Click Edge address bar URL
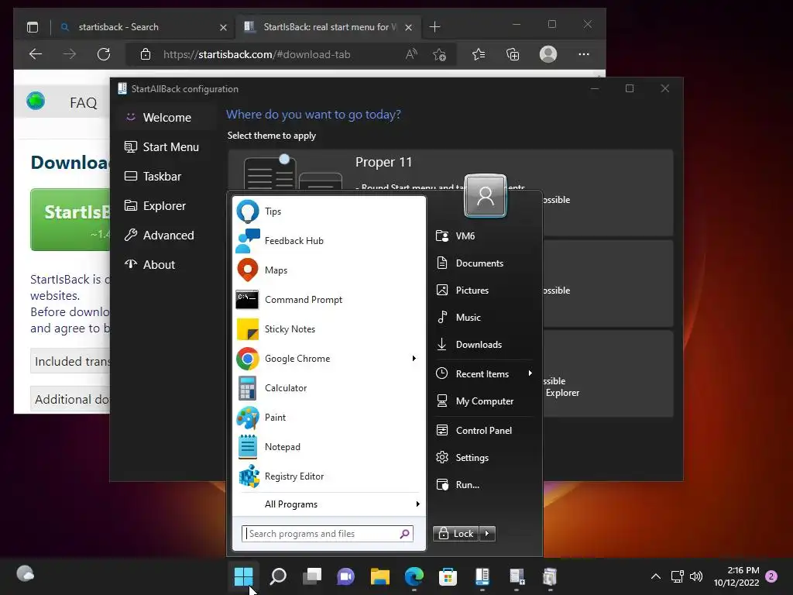 coord(256,55)
